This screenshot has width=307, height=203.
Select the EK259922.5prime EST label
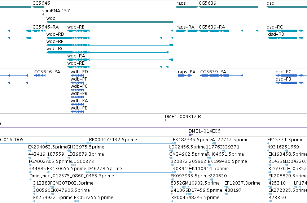[53, 198]
